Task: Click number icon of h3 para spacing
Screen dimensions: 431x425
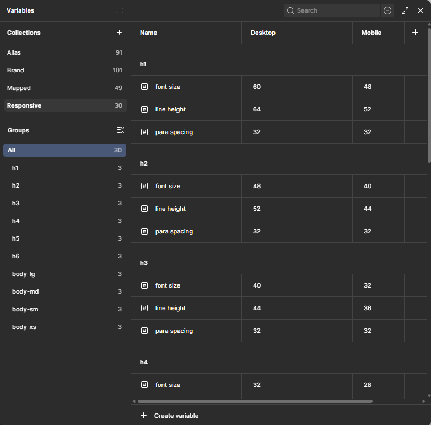Action: [x=144, y=331]
